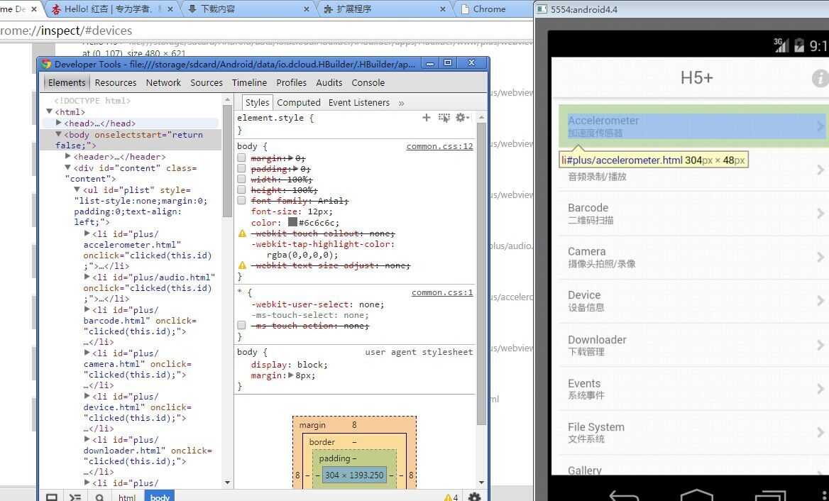Screen dimensions: 829x501
Task: Toggle the height: 100% checkbox
Action: 241,189
